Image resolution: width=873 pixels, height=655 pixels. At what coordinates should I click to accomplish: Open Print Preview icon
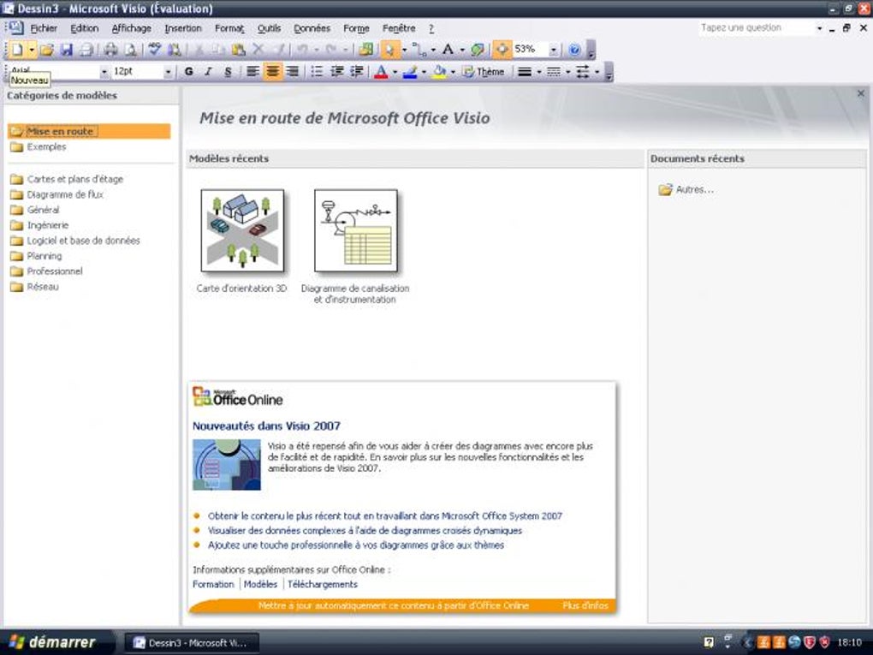point(130,50)
